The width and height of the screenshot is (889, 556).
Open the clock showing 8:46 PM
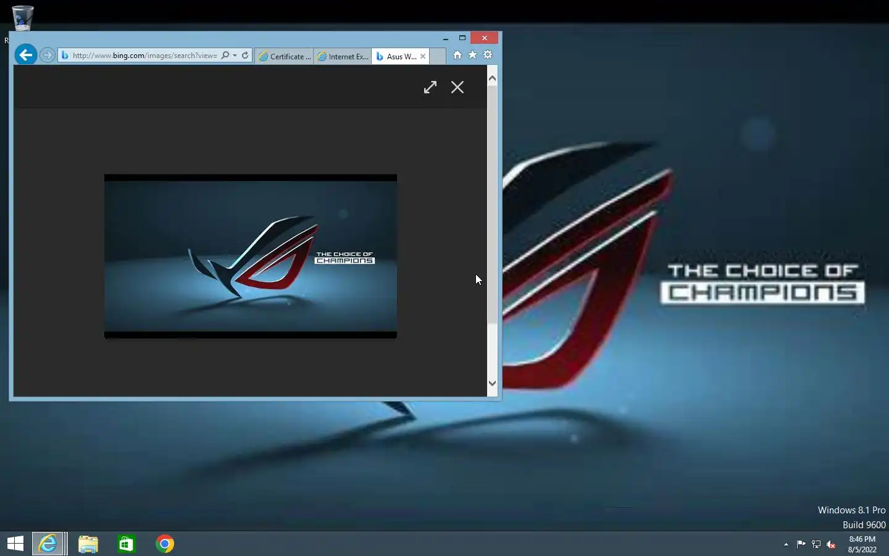point(862,544)
